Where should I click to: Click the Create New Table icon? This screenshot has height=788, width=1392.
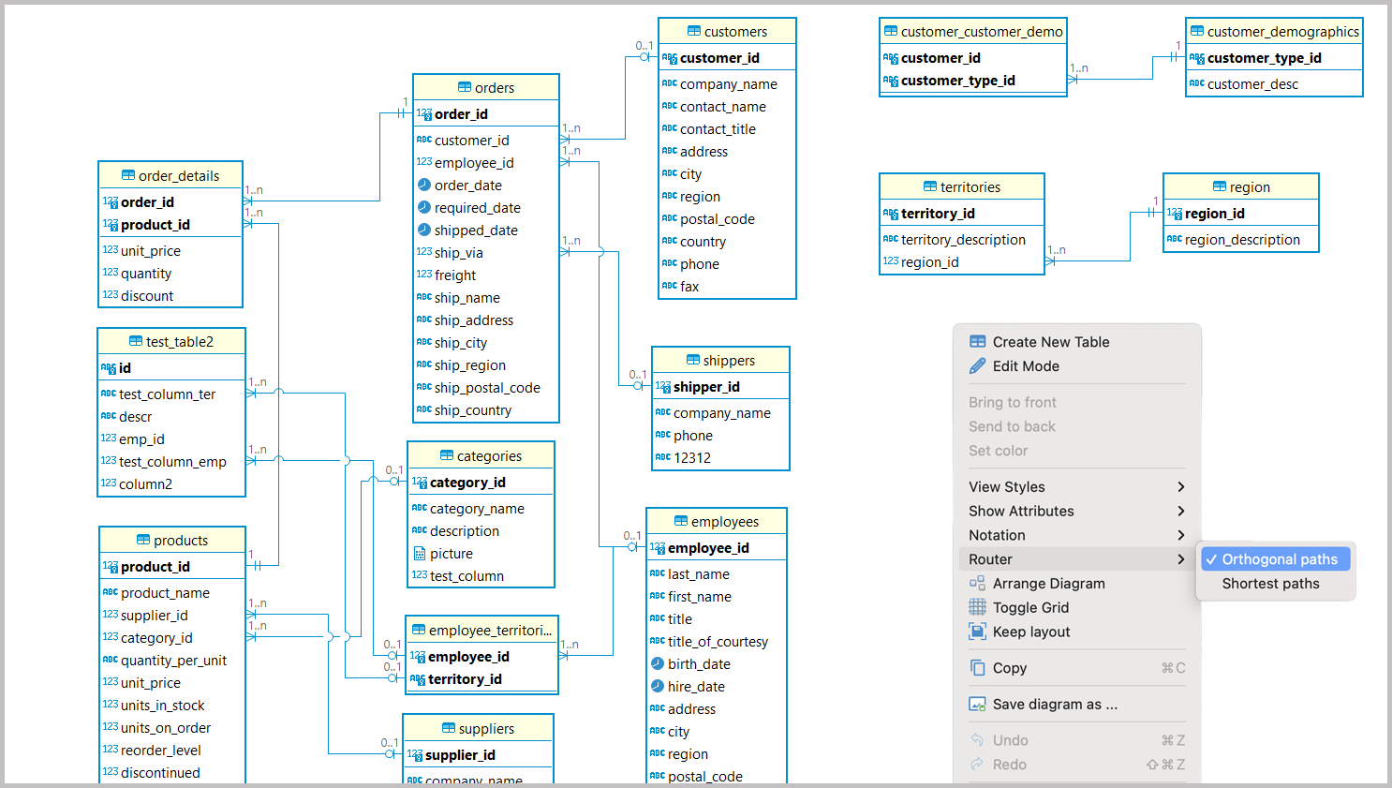point(977,342)
